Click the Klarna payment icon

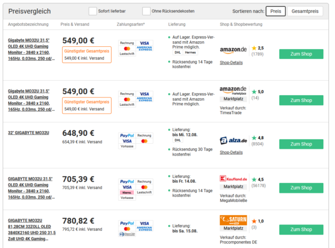127,193
